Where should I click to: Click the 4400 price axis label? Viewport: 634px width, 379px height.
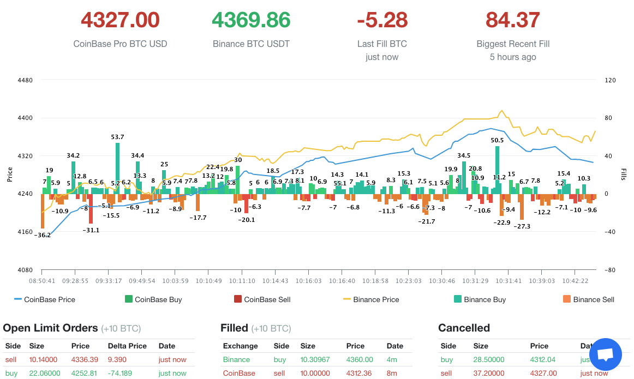click(x=25, y=118)
